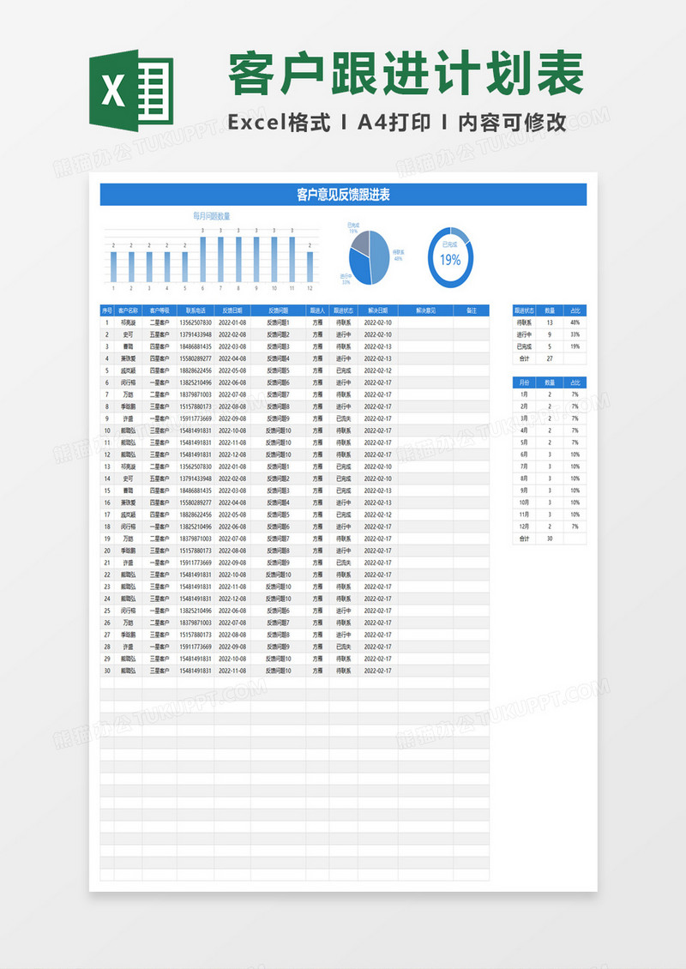
Task: Click feedback date 2022-07-08 in row 7
Action: pyautogui.click(x=232, y=394)
